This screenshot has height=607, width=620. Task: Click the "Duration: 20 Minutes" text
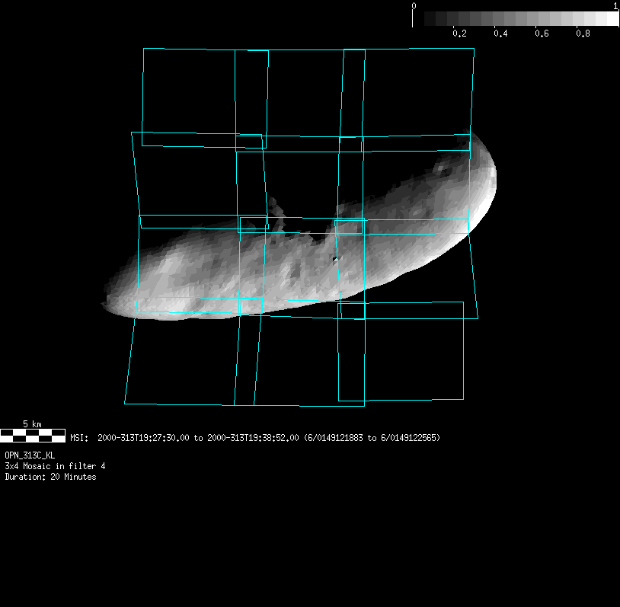(x=50, y=477)
